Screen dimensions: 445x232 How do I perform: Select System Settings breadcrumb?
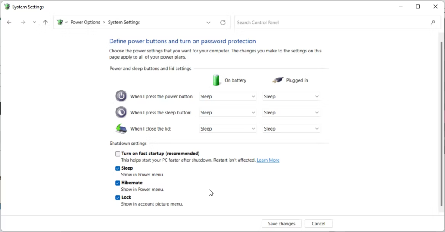[124, 22]
